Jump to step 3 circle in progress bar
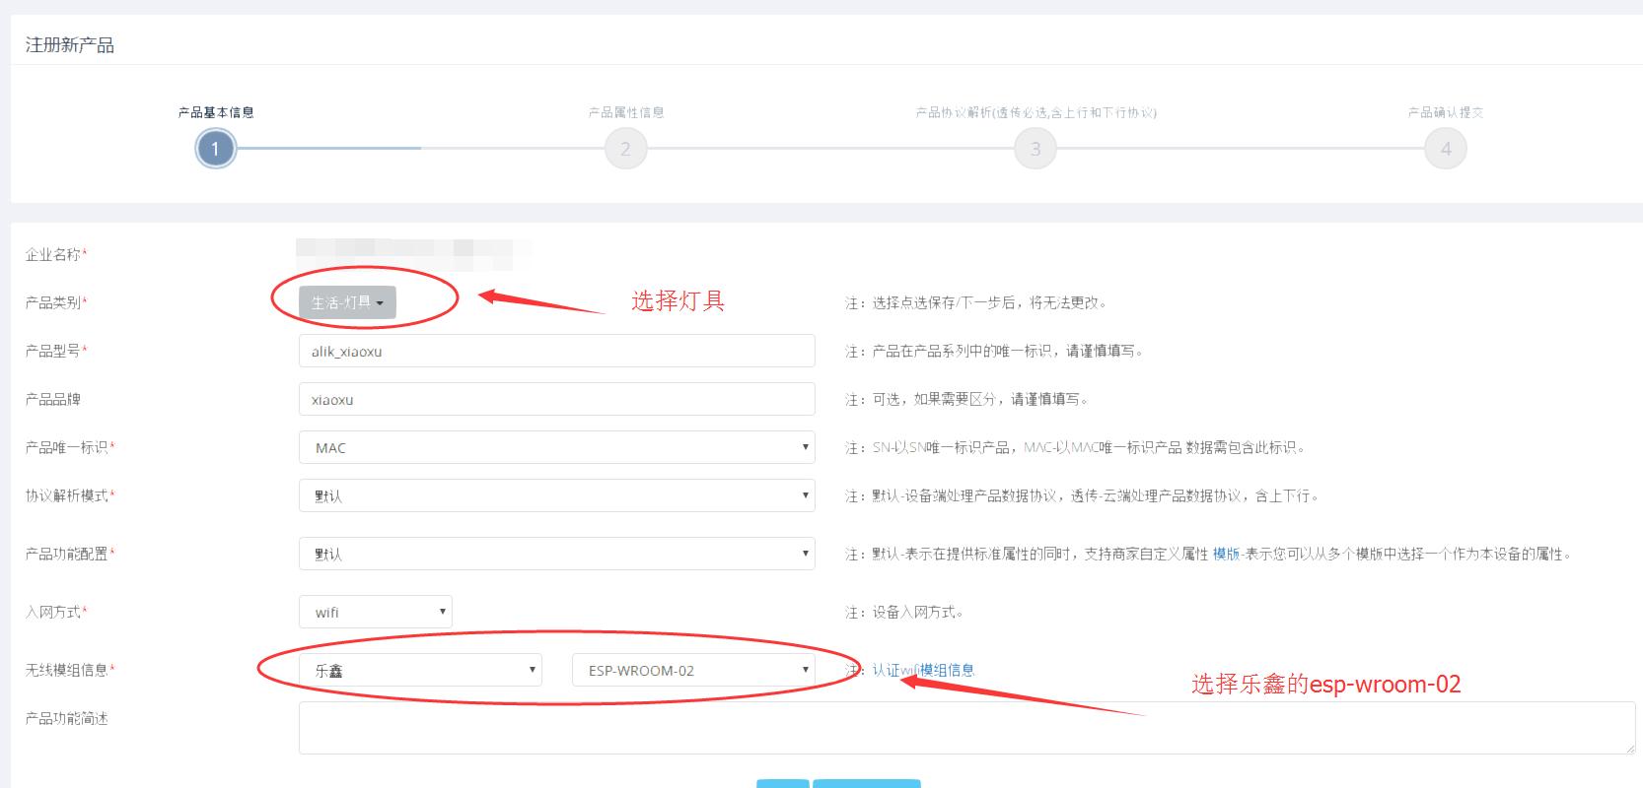1643x788 pixels. click(1036, 149)
